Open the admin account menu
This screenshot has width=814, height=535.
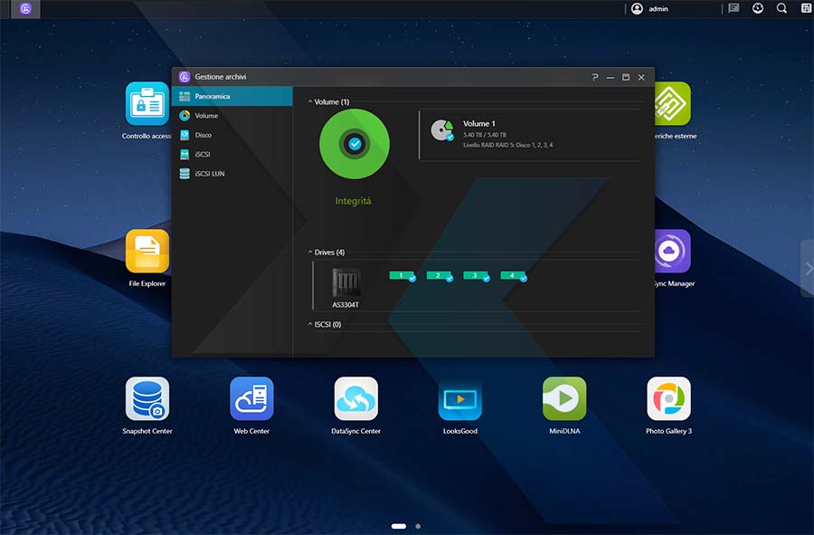click(649, 8)
